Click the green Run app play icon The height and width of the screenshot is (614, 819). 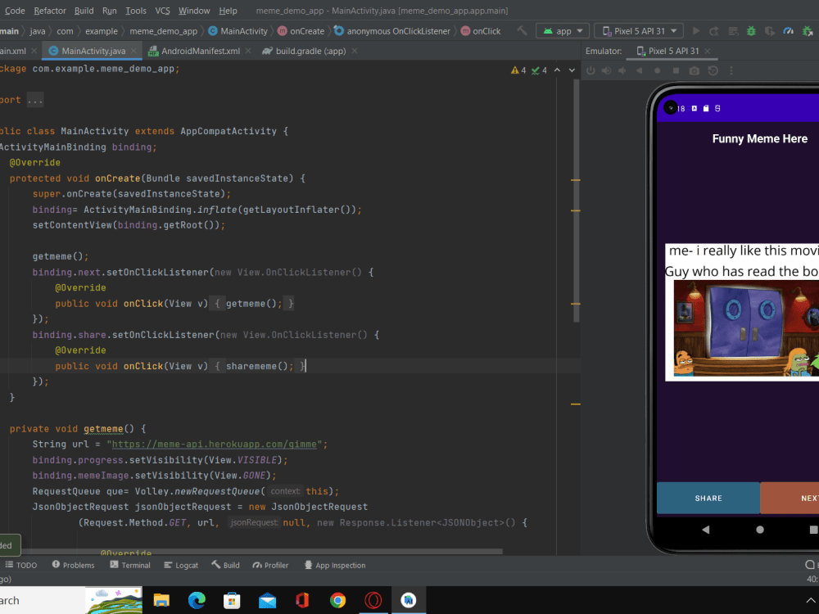click(695, 31)
